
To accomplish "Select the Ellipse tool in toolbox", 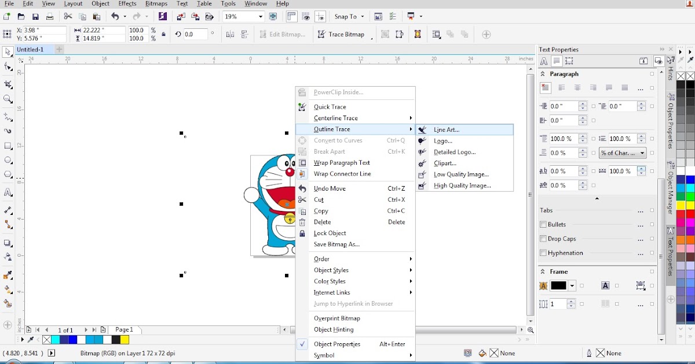I will click(x=8, y=160).
